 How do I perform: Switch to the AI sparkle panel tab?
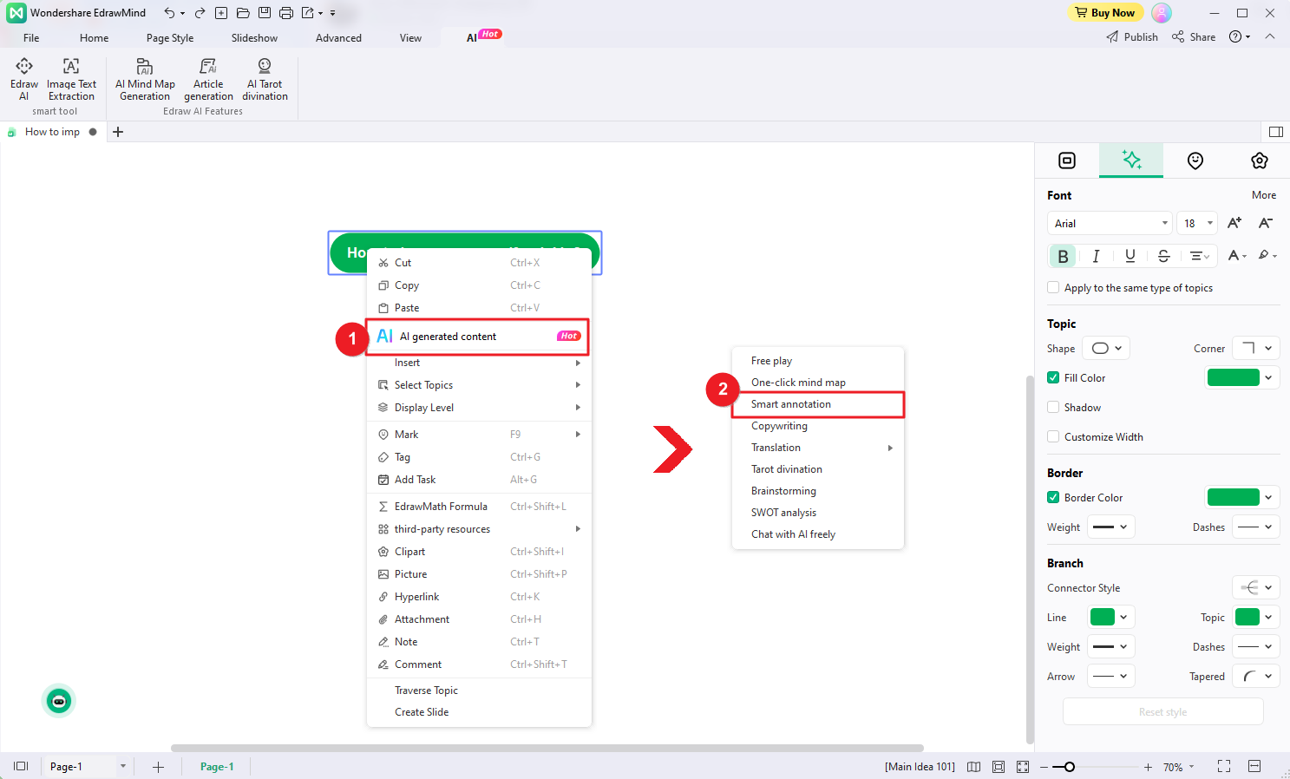click(x=1131, y=160)
